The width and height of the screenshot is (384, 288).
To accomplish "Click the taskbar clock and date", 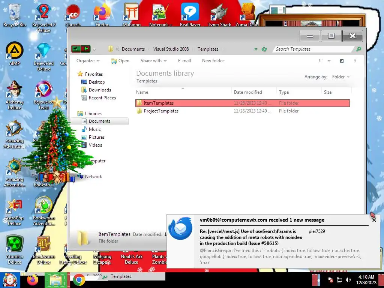I will [366, 280].
